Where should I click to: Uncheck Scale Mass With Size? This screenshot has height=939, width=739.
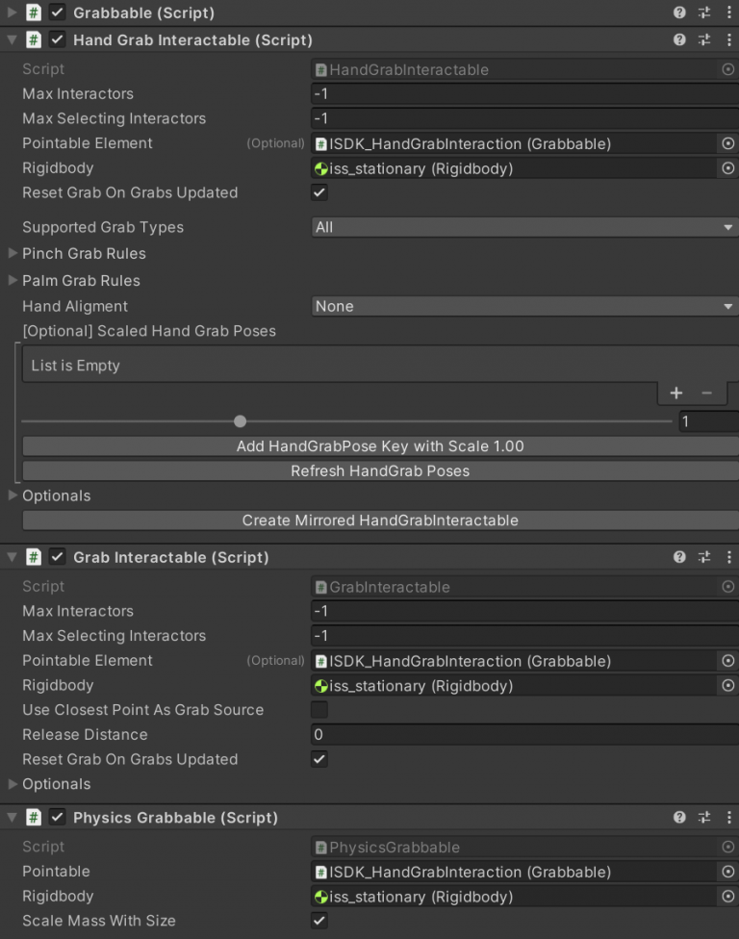click(x=319, y=921)
